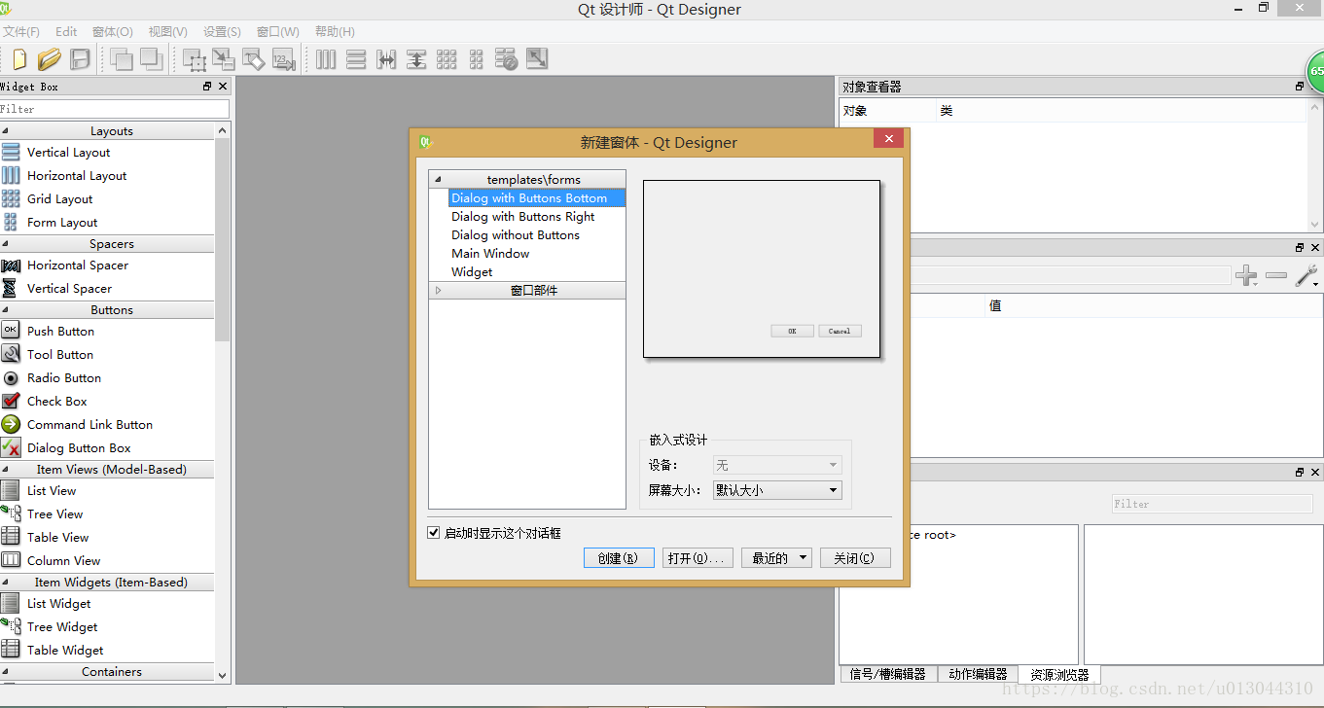This screenshot has width=1324, height=708.
Task: Collapse the templates\forms section
Action: [x=440, y=179]
